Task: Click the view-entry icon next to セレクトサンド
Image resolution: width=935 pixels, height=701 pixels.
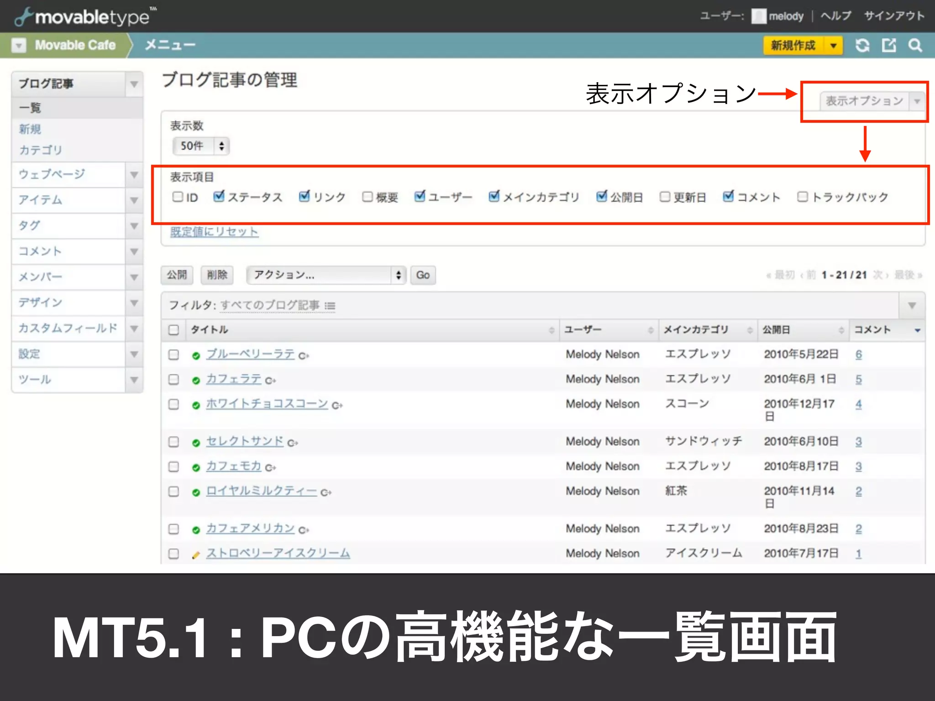Action: click(293, 442)
